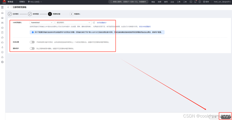The height and width of the screenshot is (120, 232).
Task: Click the 参数配置 step label
Action: click(36, 14)
